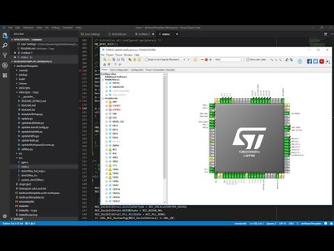Expand the RCC peripheral node

tap(106, 149)
